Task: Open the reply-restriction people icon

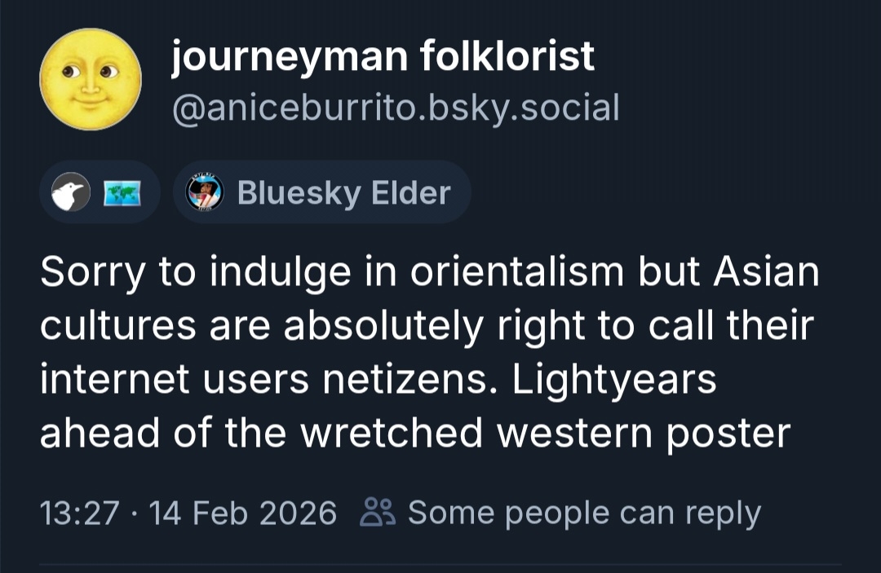Action: point(379,513)
